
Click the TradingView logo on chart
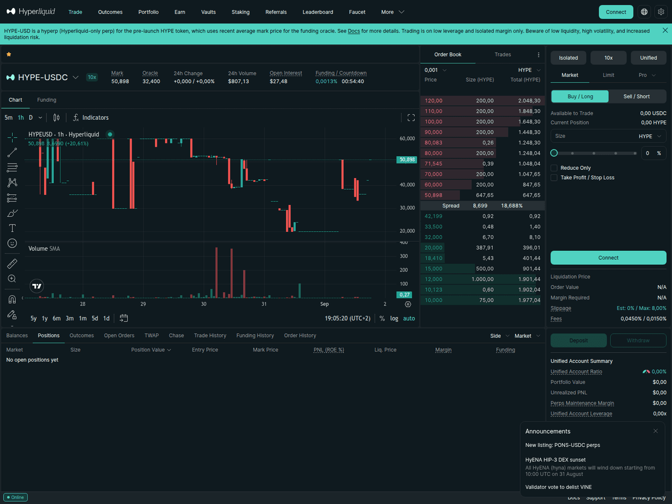(37, 286)
